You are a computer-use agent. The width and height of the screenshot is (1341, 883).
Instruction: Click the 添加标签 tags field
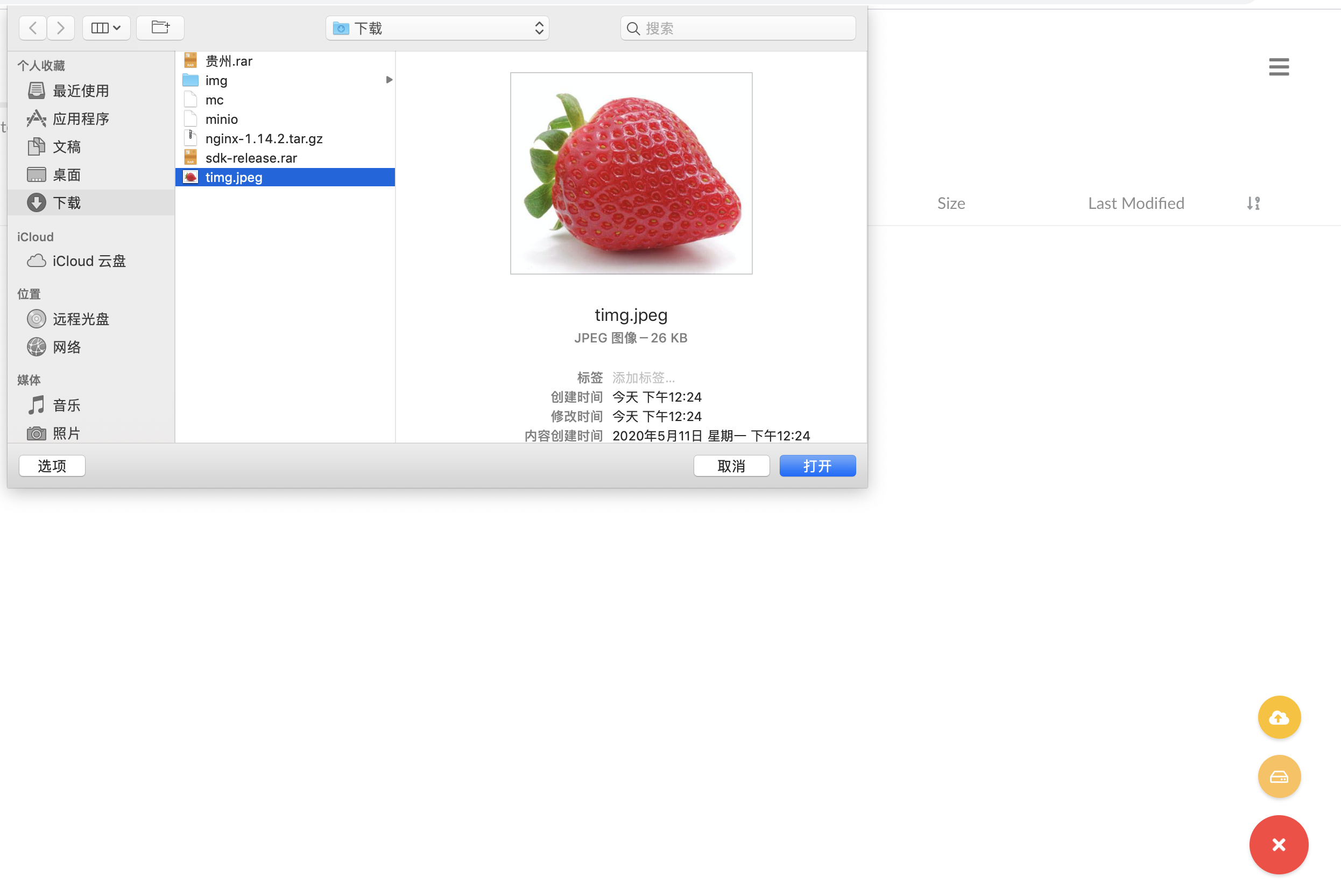[644, 377]
